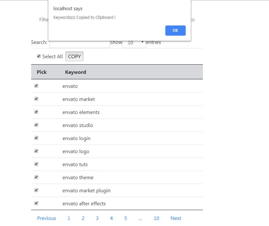Screen dimensions: 269x226
Task: Go to page 2 of results
Action: [83, 218]
